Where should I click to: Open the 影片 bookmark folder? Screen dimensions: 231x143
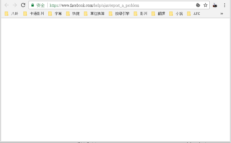coord(140,14)
